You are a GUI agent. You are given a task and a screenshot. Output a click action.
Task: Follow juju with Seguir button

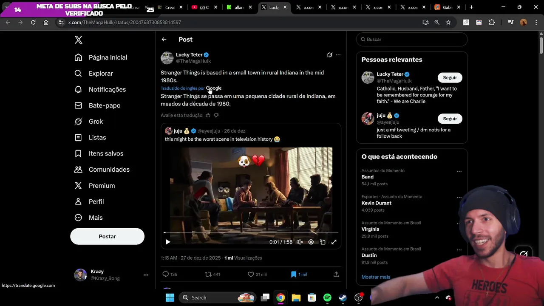pyautogui.click(x=450, y=119)
